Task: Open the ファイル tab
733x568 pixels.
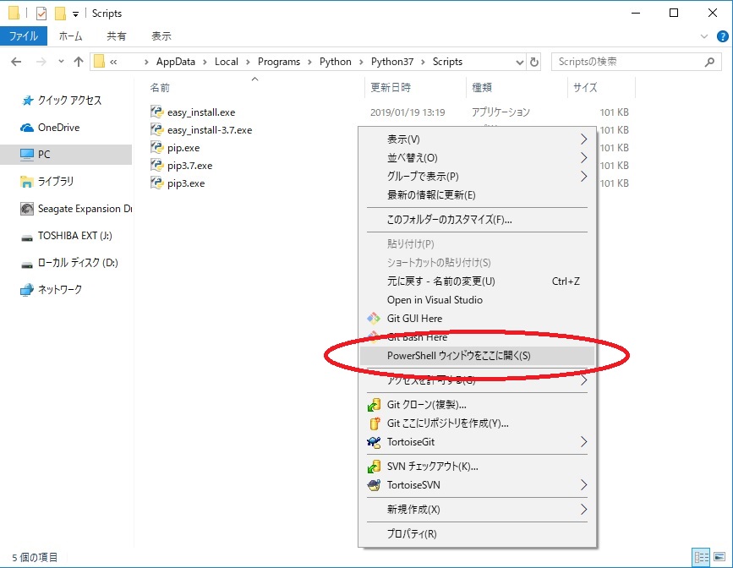Action: coord(24,36)
